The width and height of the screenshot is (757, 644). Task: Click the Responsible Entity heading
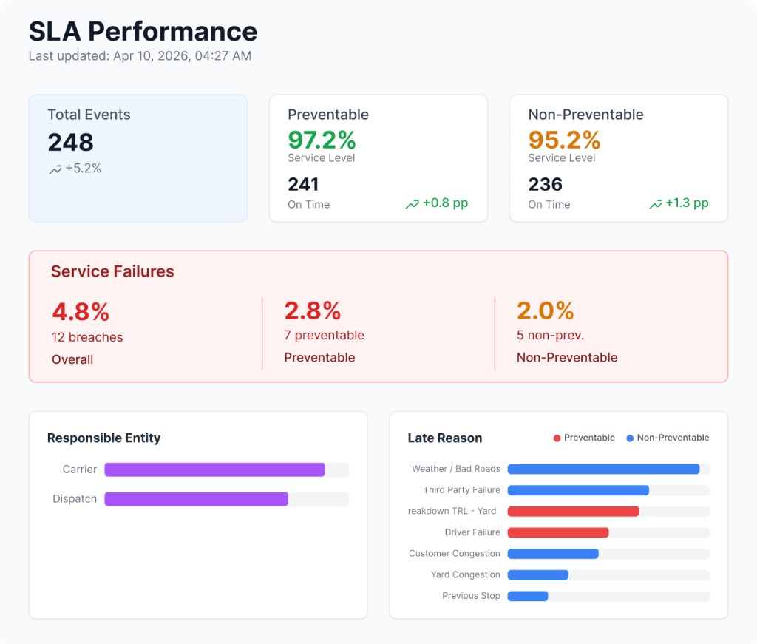pos(103,438)
